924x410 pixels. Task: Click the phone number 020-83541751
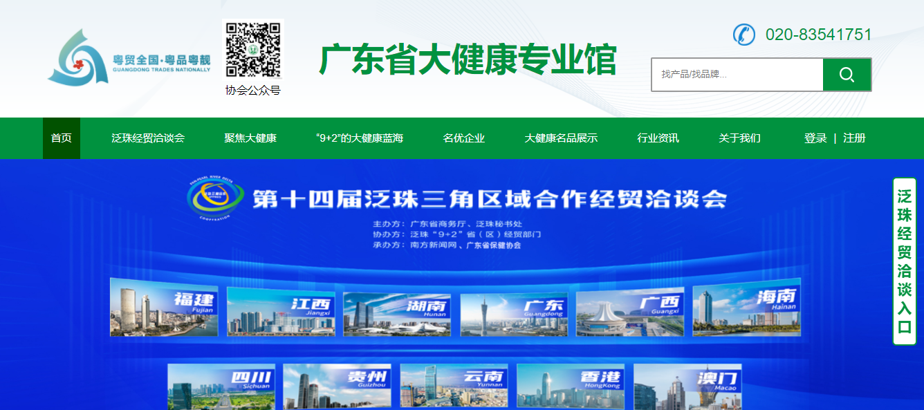pyautogui.click(x=819, y=35)
